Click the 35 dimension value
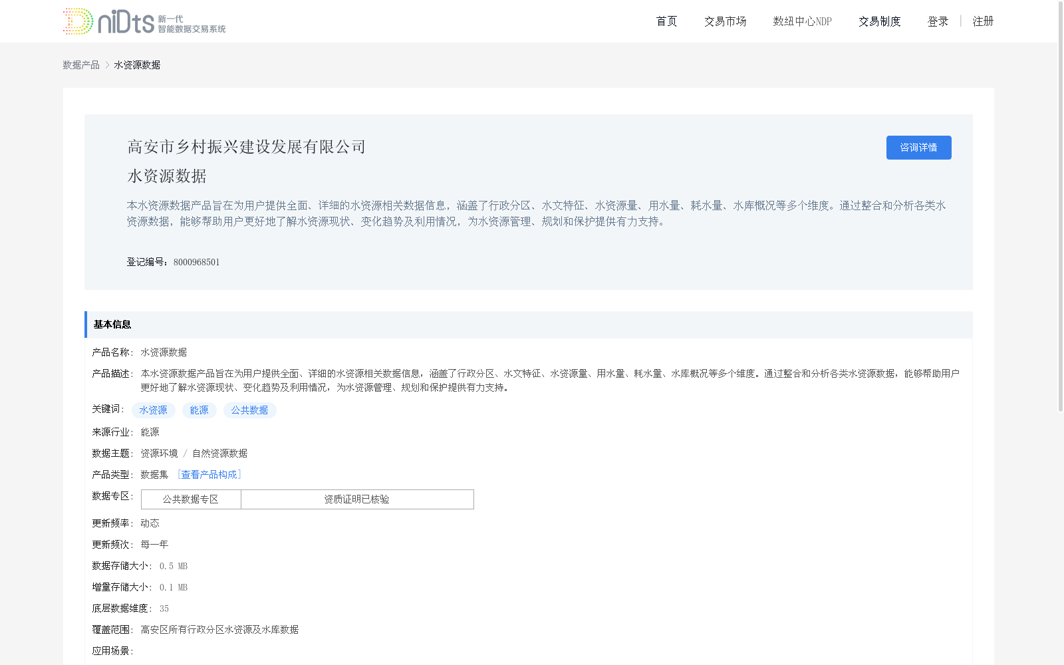1064x665 pixels. coord(164,608)
